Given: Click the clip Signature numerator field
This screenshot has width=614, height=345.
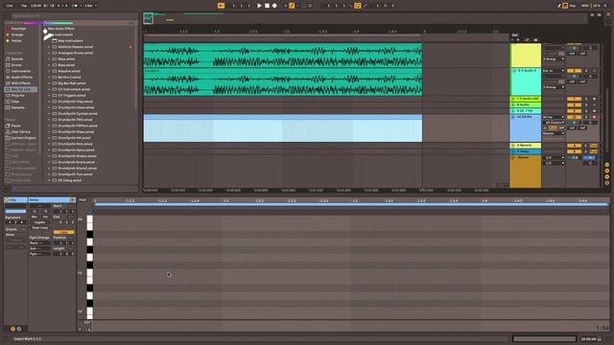Looking at the screenshot, I should coord(10,222).
